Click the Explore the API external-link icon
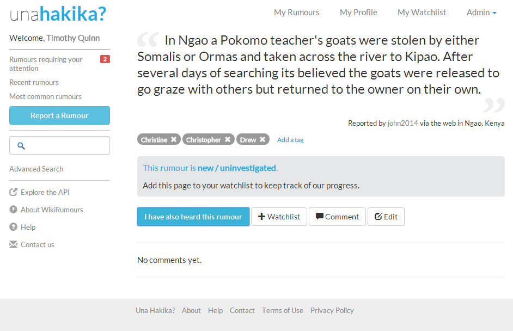 coord(14,192)
